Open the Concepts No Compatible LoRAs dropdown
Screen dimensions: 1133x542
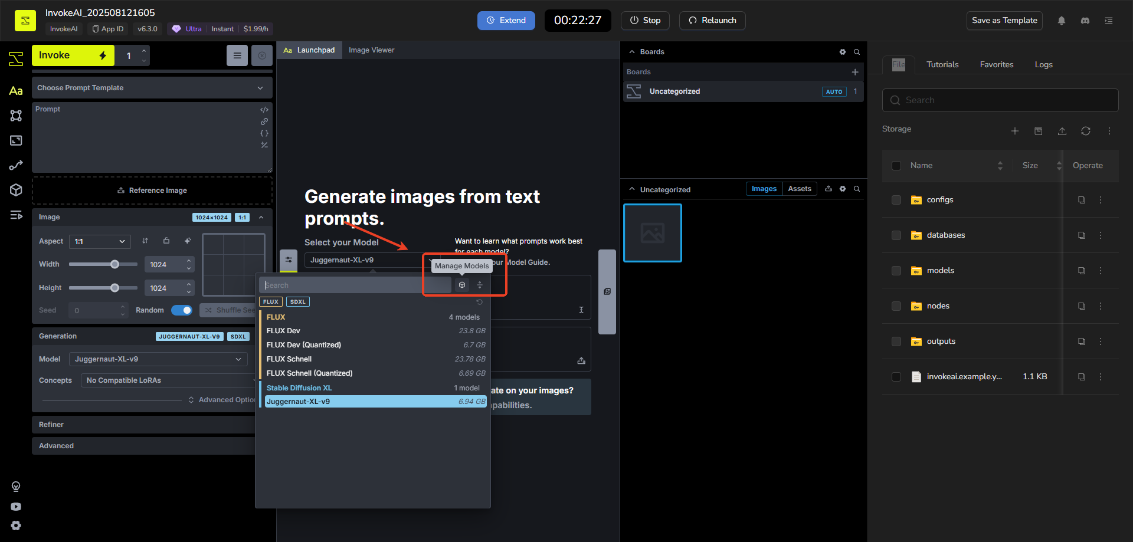pyautogui.click(x=169, y=380)
